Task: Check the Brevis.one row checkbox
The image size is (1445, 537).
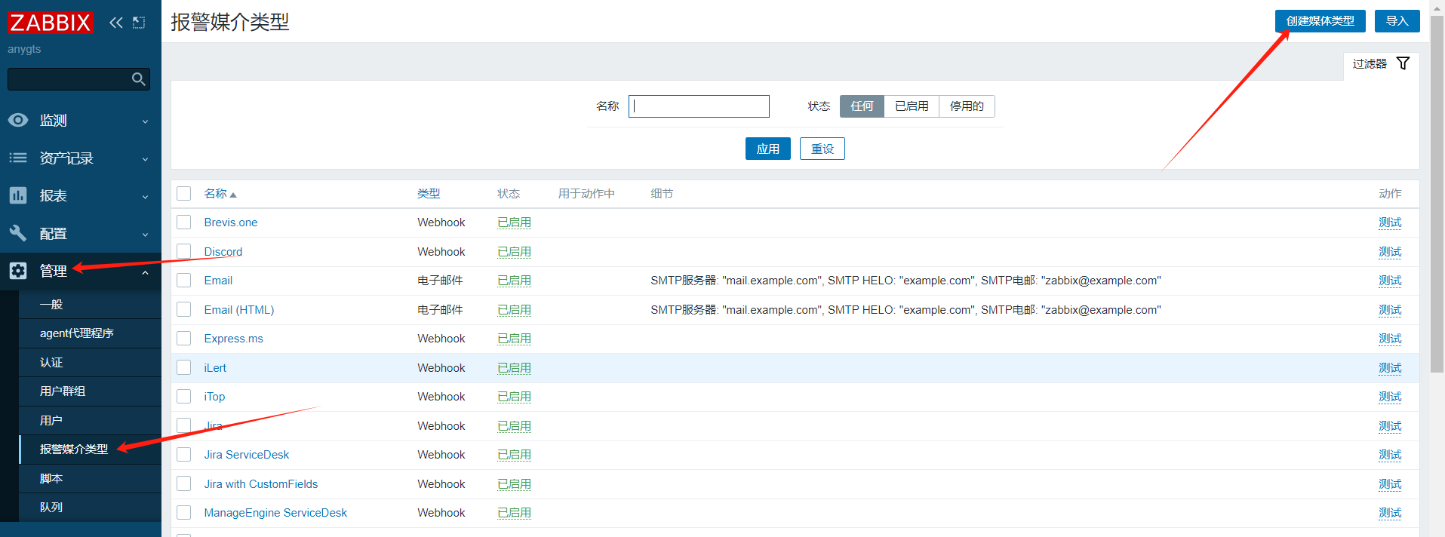Action: pyautogui.click(x=184, y=222)
